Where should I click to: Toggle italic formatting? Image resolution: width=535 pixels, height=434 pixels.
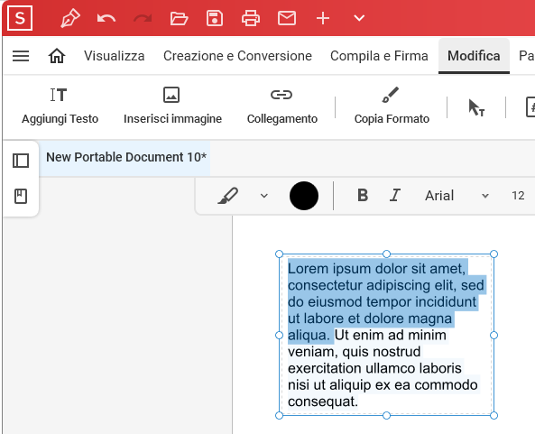coord(395,196)
